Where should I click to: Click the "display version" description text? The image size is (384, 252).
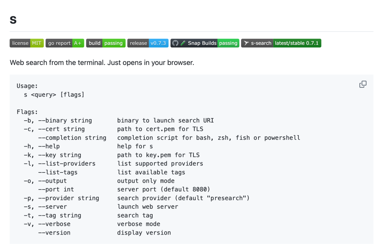(x=144, y=233)
